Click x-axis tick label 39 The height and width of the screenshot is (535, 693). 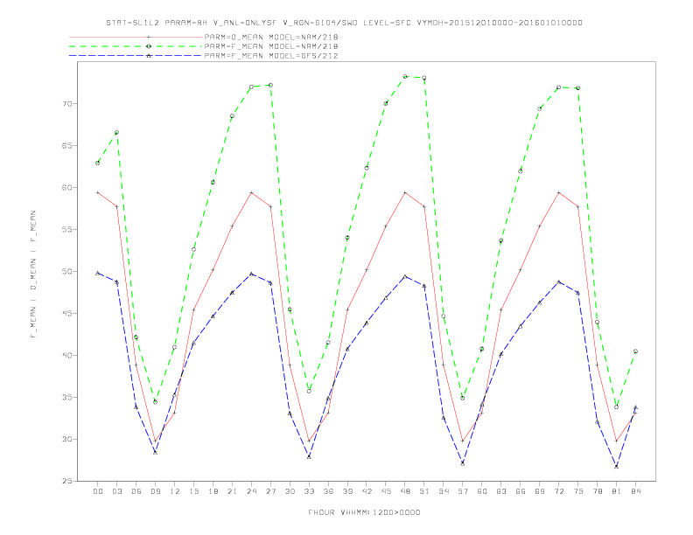tap(347, 491)
